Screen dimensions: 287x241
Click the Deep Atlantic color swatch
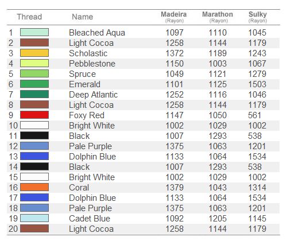(x=34, y=94)
